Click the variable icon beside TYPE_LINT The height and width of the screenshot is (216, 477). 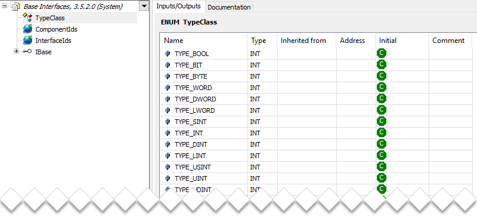[168, 156]
